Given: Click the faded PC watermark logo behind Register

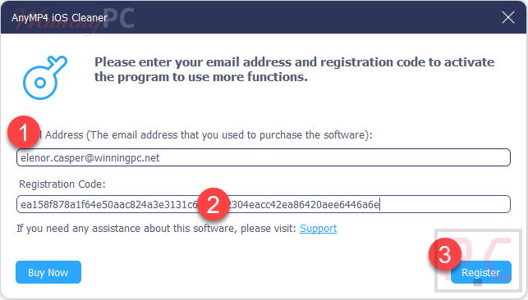Looking at the screenshot, I should click(x=478, y=261).
